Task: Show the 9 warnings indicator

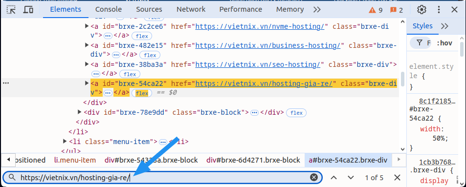Action: pos(376,10)
